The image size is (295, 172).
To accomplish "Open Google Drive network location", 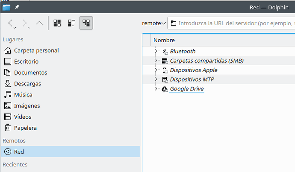I will 186,89.
